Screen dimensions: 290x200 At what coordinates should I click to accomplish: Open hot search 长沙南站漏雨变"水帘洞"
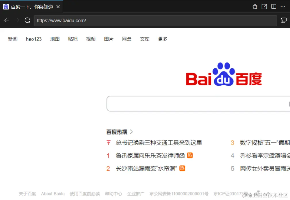coord(147,169)
